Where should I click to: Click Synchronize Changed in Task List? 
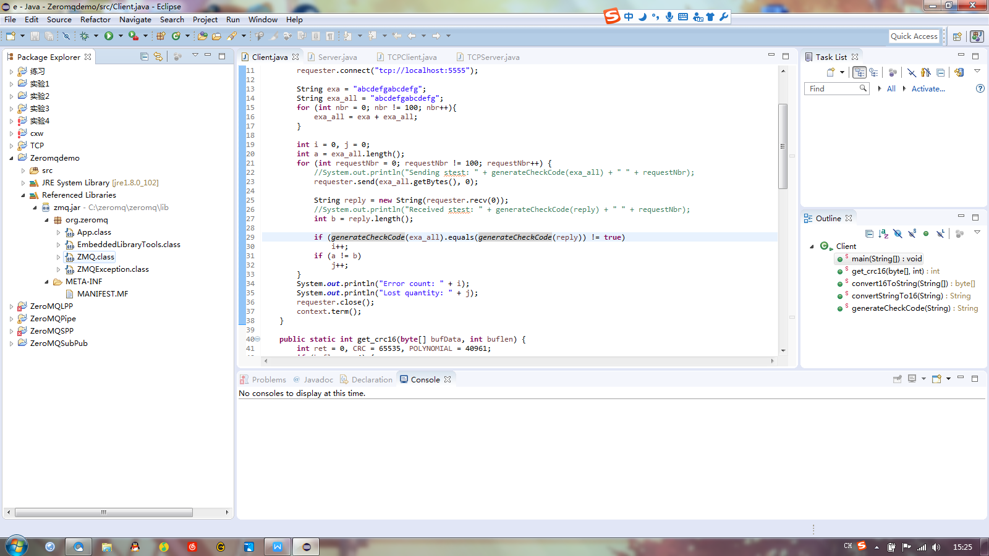(x=958, y=72)
